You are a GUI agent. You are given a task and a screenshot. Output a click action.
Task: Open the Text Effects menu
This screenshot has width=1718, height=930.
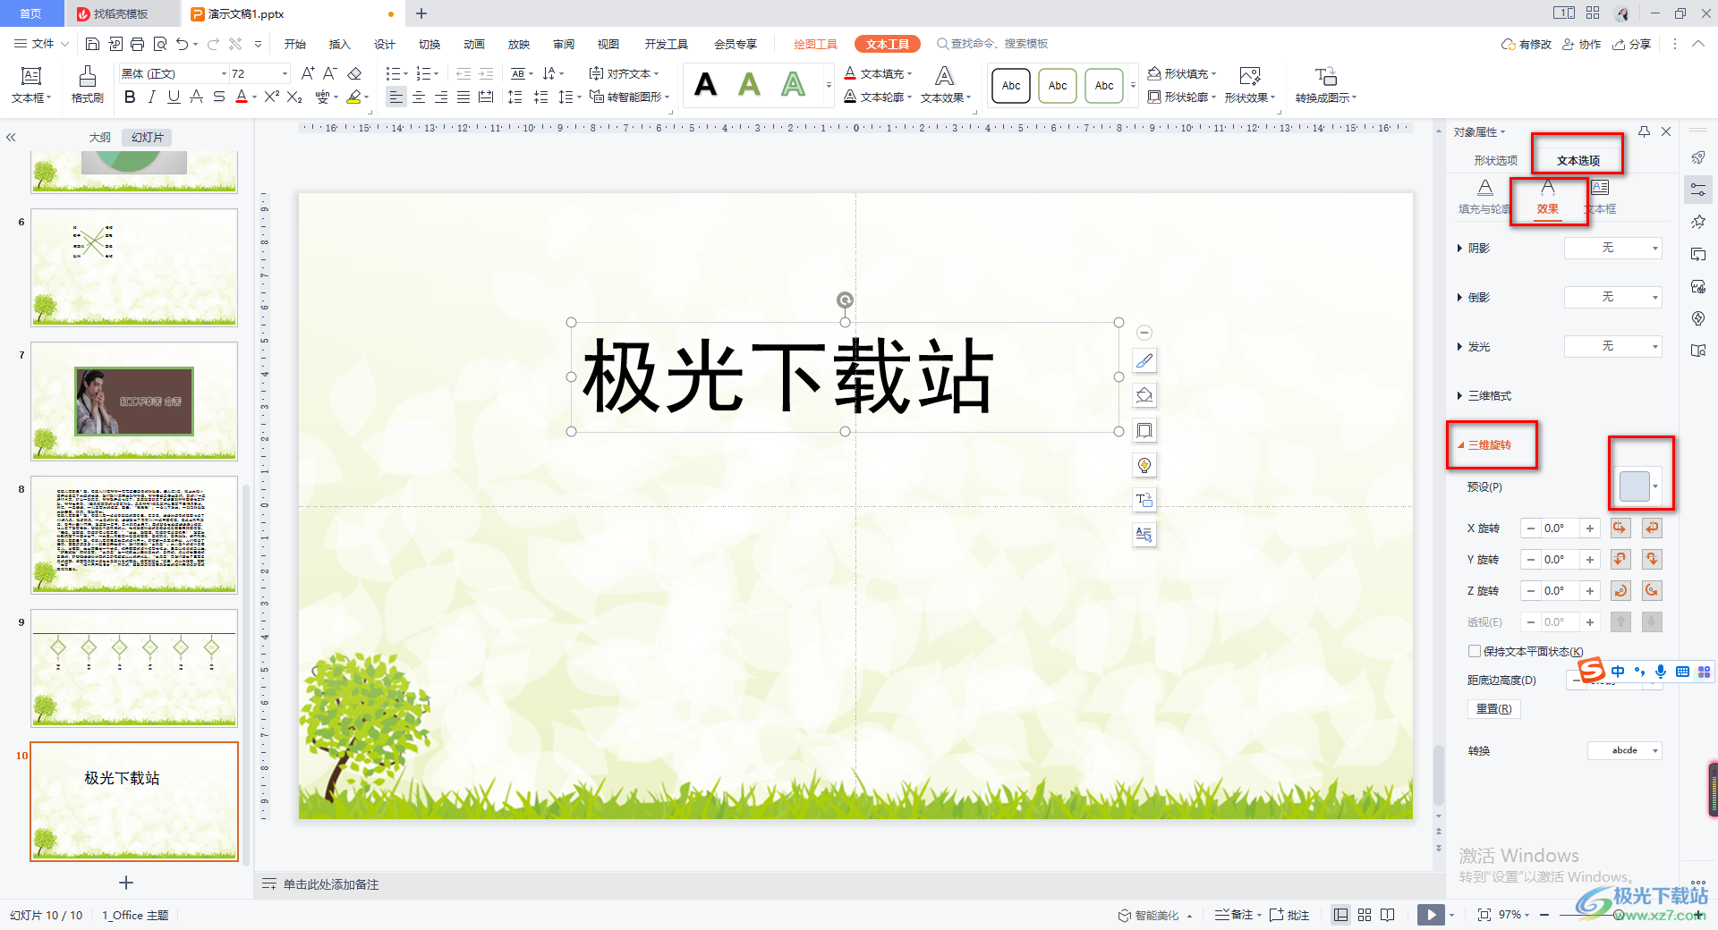point(945,85)
